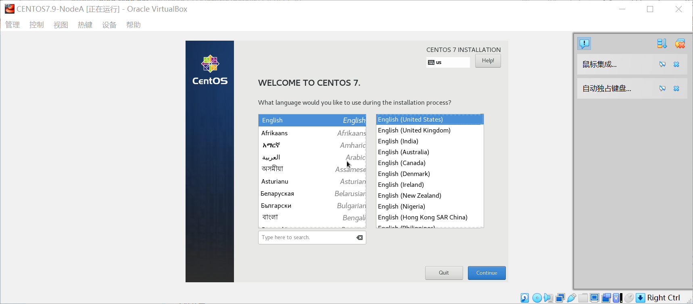This screenshot has width=693, height=304.
Task: Dismiss the 自动独占键盘 notification
Action: click(676, 89)
